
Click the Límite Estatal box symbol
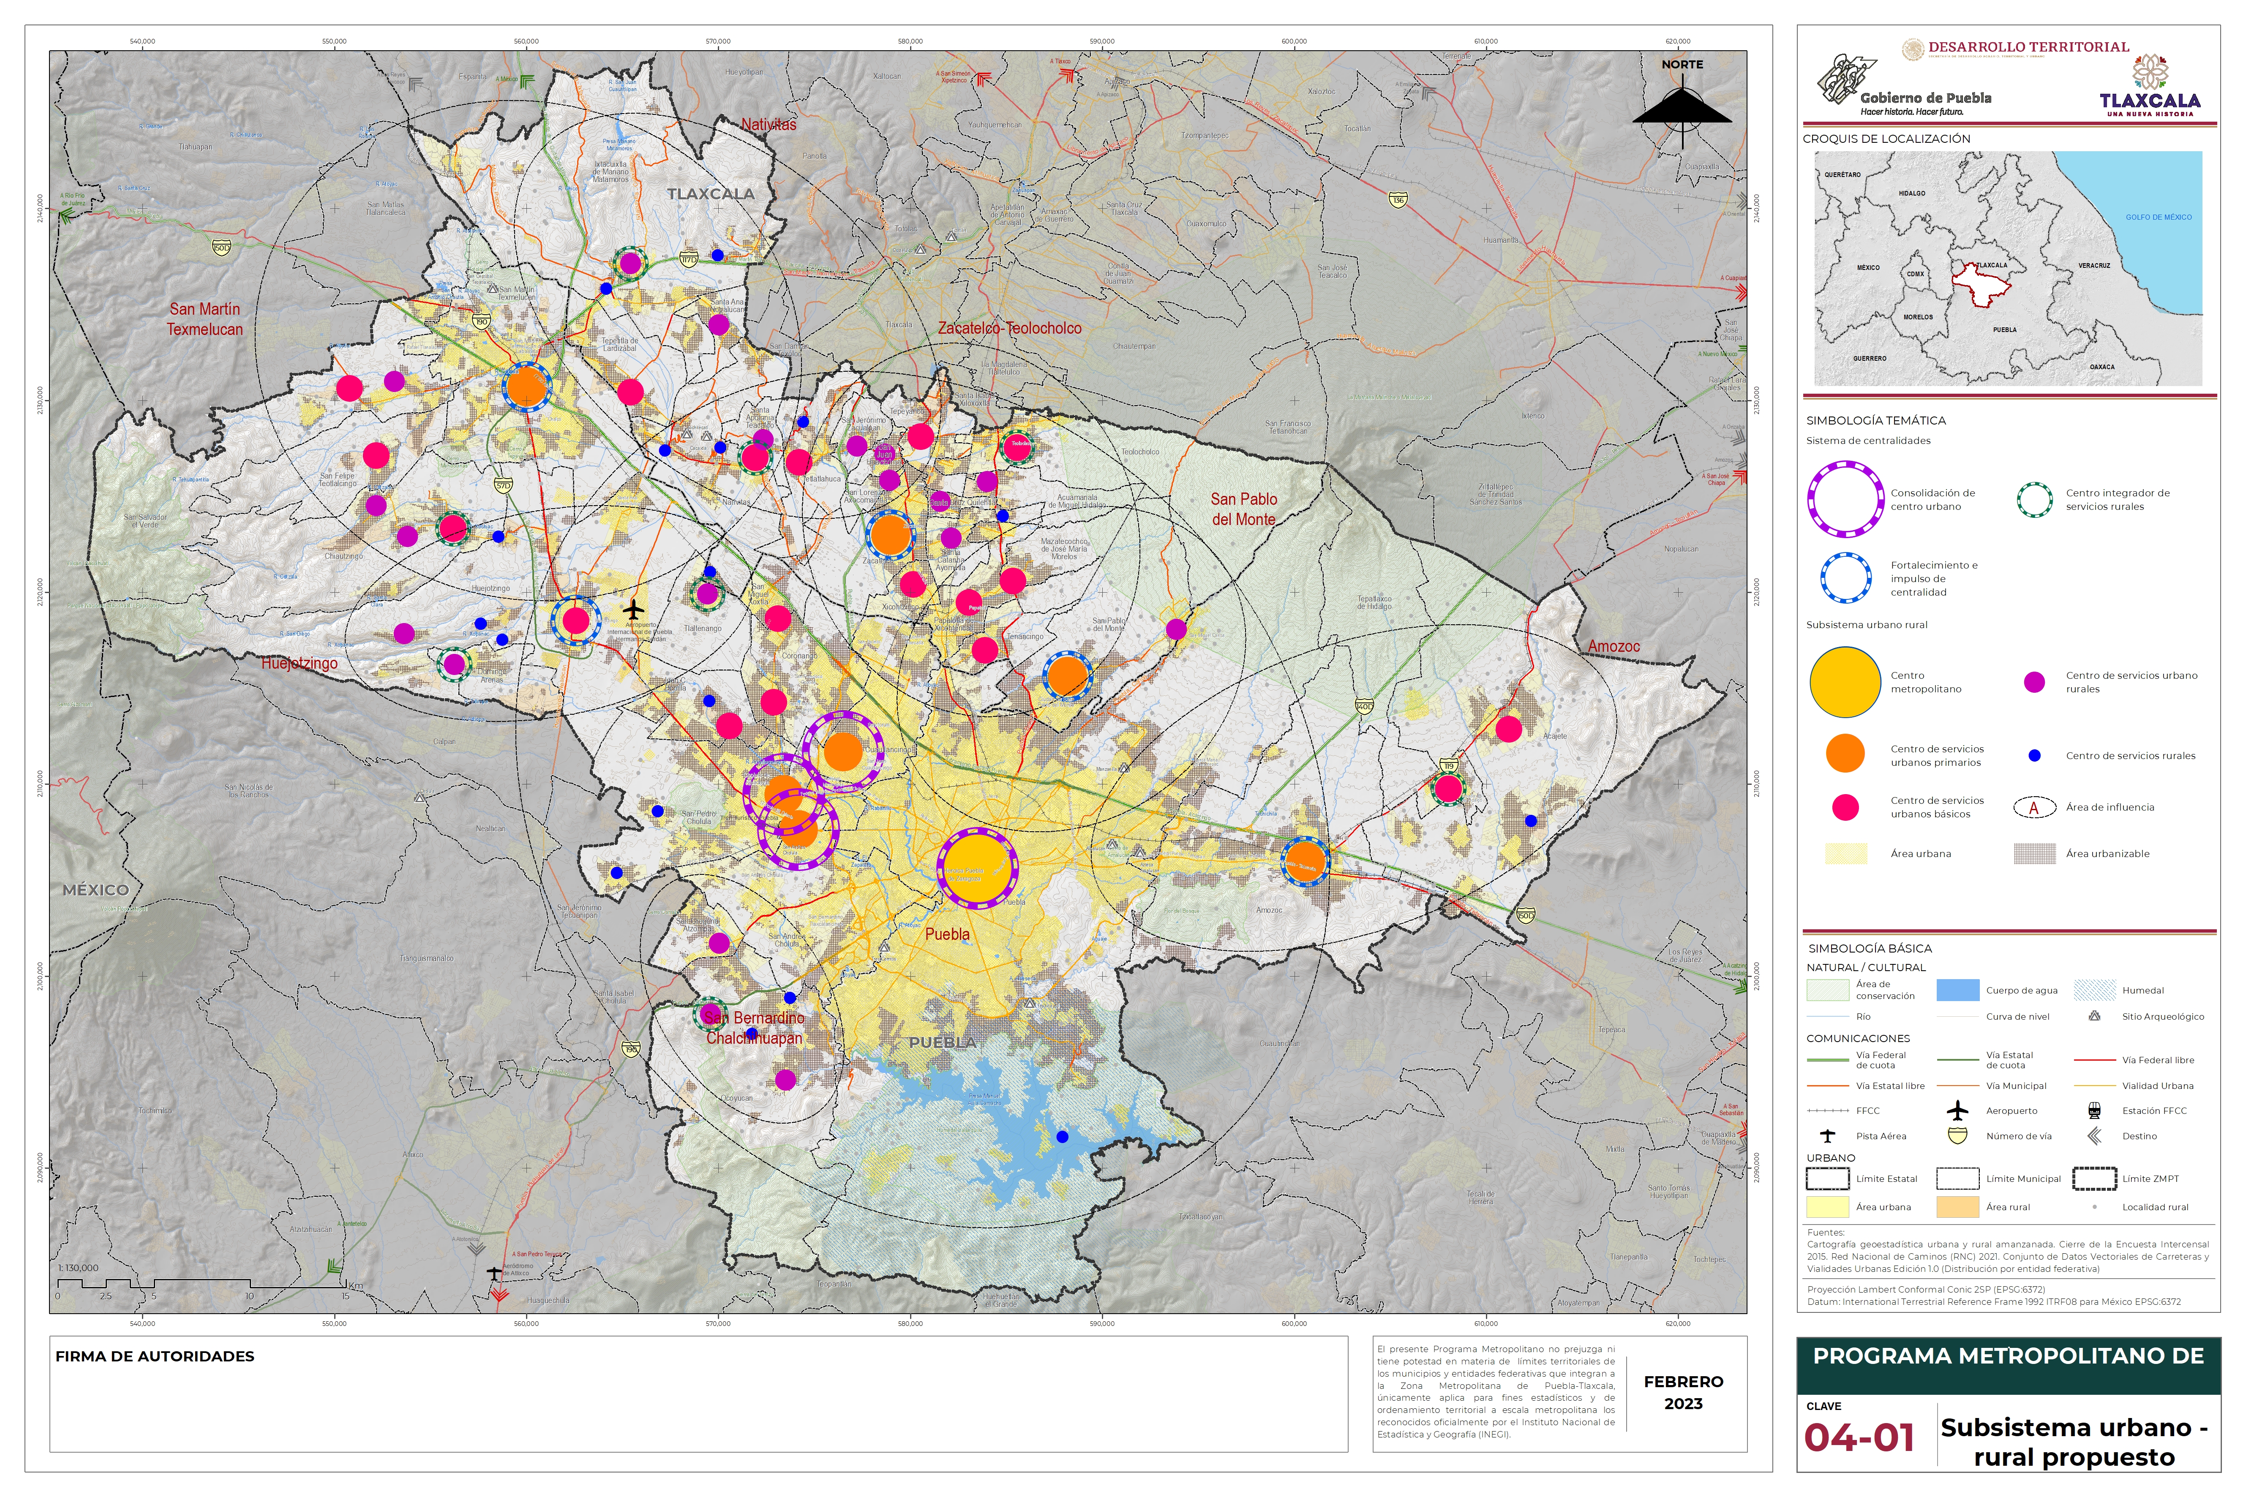1827,1178
